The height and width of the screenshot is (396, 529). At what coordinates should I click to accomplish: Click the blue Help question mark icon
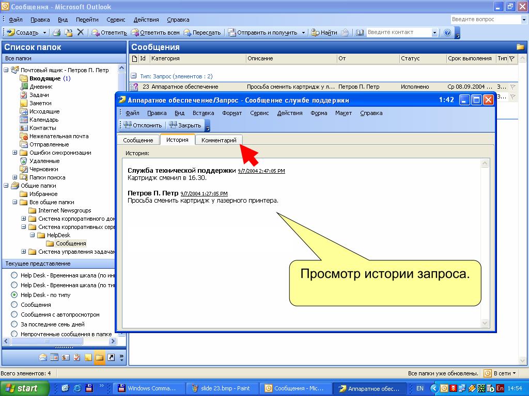447,32
